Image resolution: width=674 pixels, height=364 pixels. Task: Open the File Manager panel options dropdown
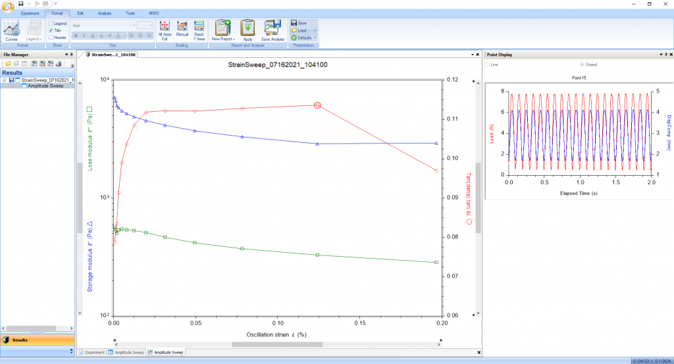66,55
